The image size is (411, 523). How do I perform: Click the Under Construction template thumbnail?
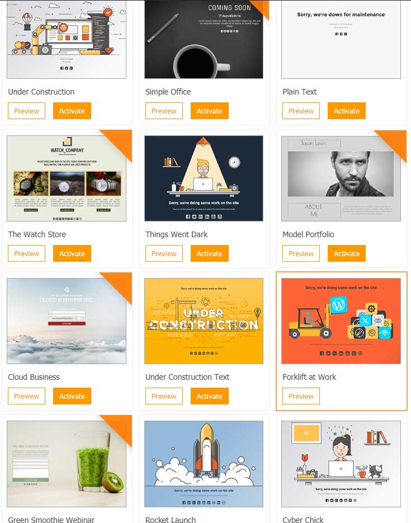(67, 39)
